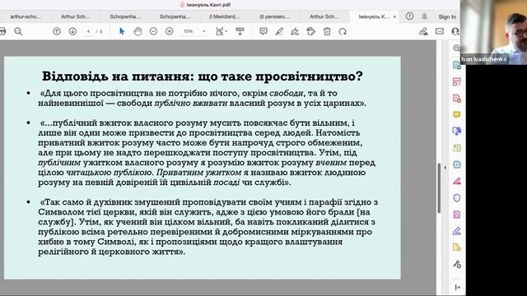Screen dimensions: 527x296
Task: Open the 75% zoom level dropdown
Action: (194, 31)
